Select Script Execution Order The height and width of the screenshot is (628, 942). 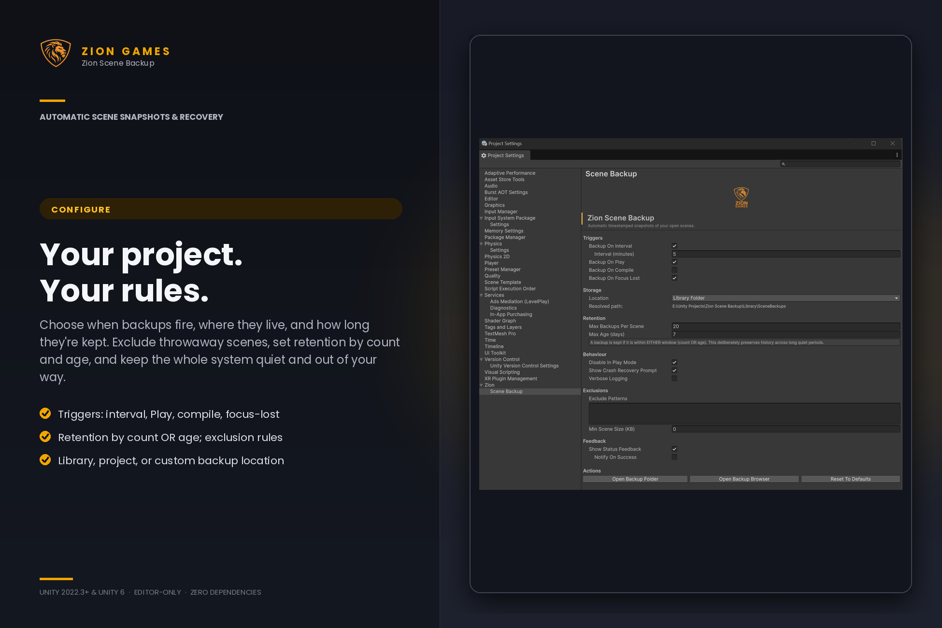510,289
